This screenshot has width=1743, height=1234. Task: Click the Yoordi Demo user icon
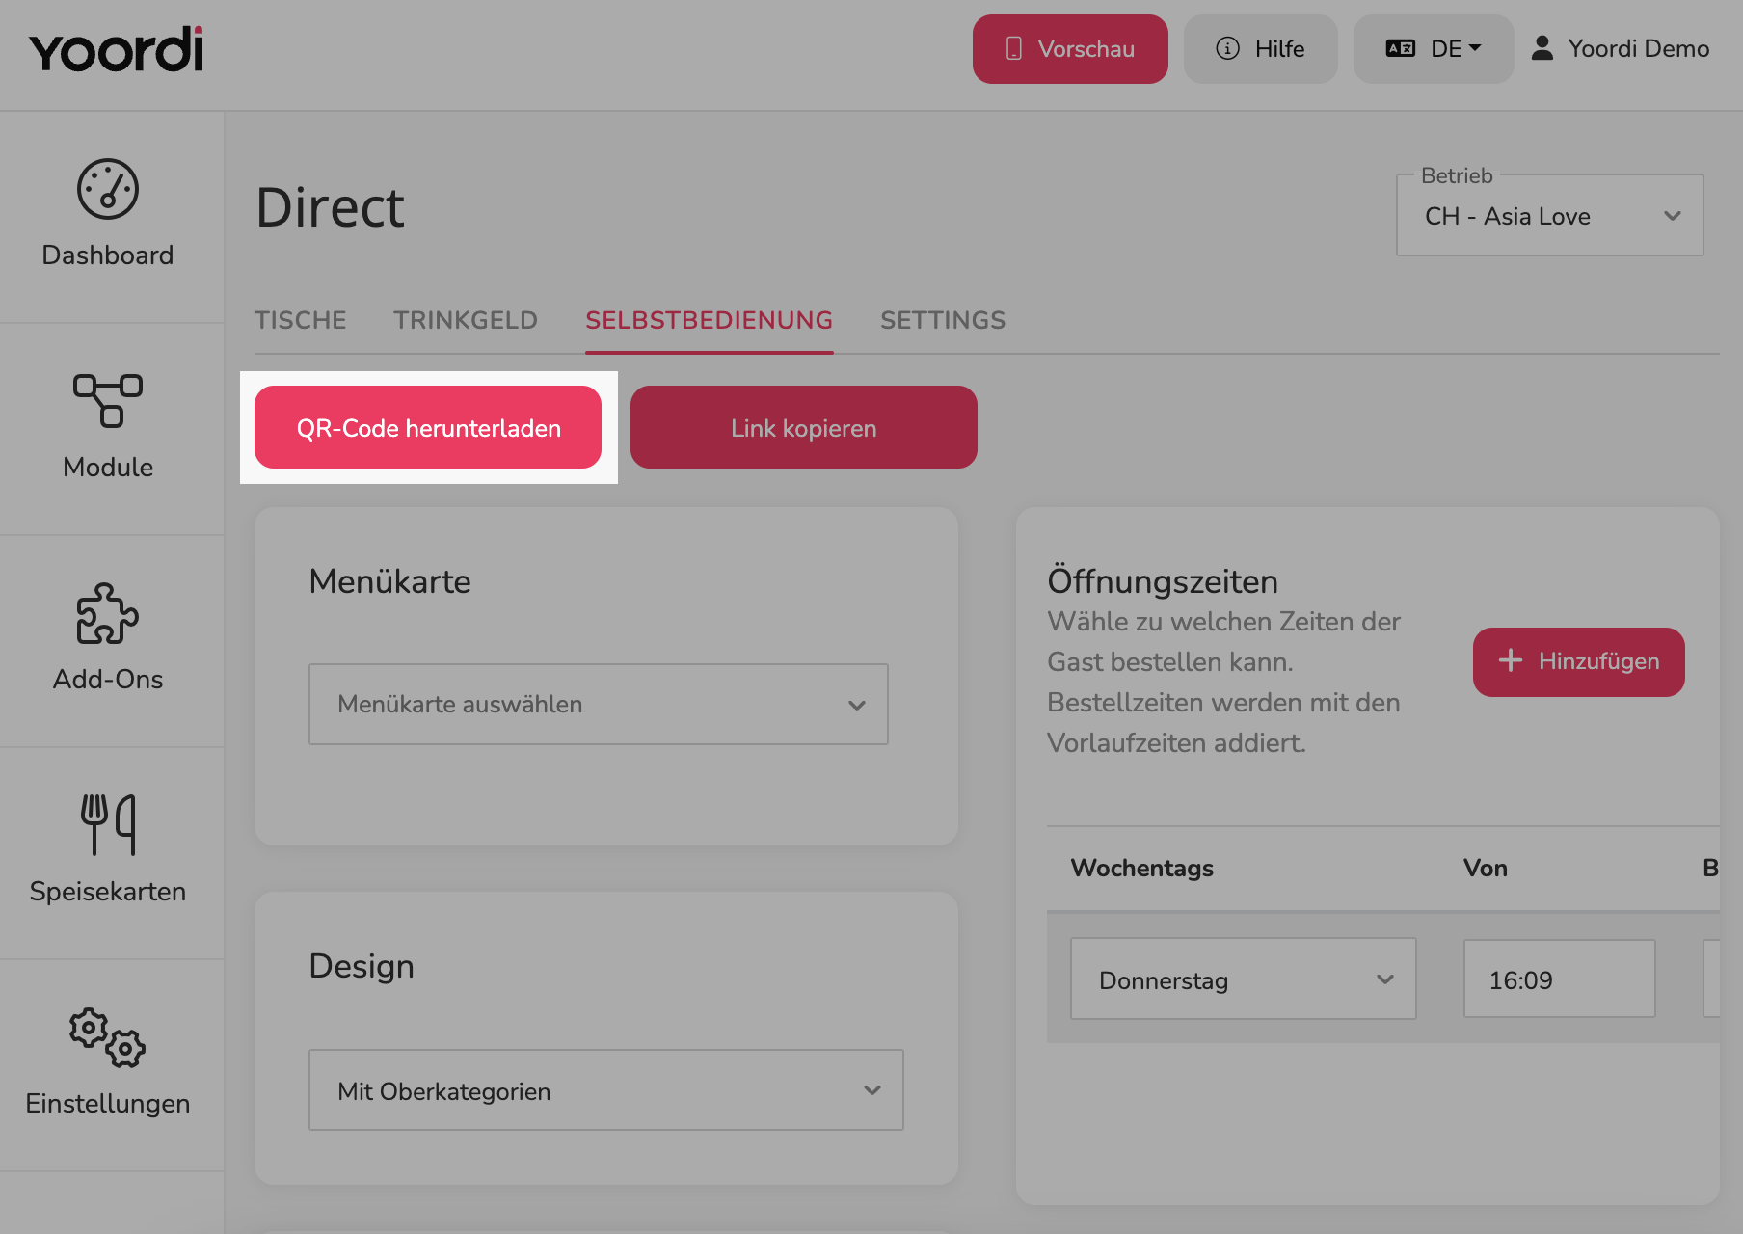[1542, 48]
